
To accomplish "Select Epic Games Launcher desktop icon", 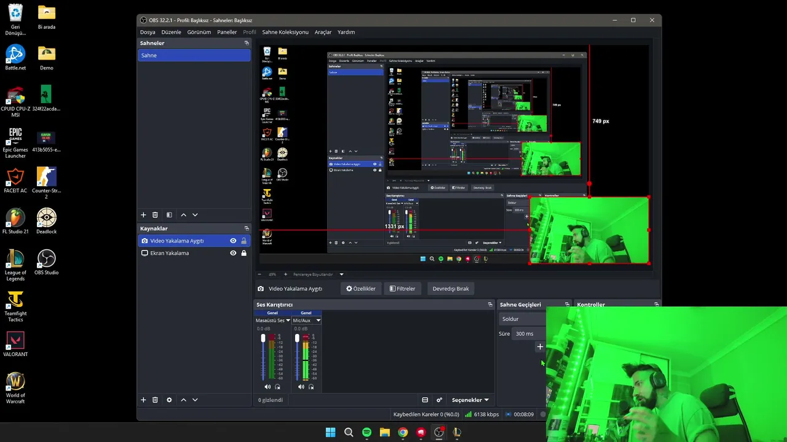I will 15,142.
